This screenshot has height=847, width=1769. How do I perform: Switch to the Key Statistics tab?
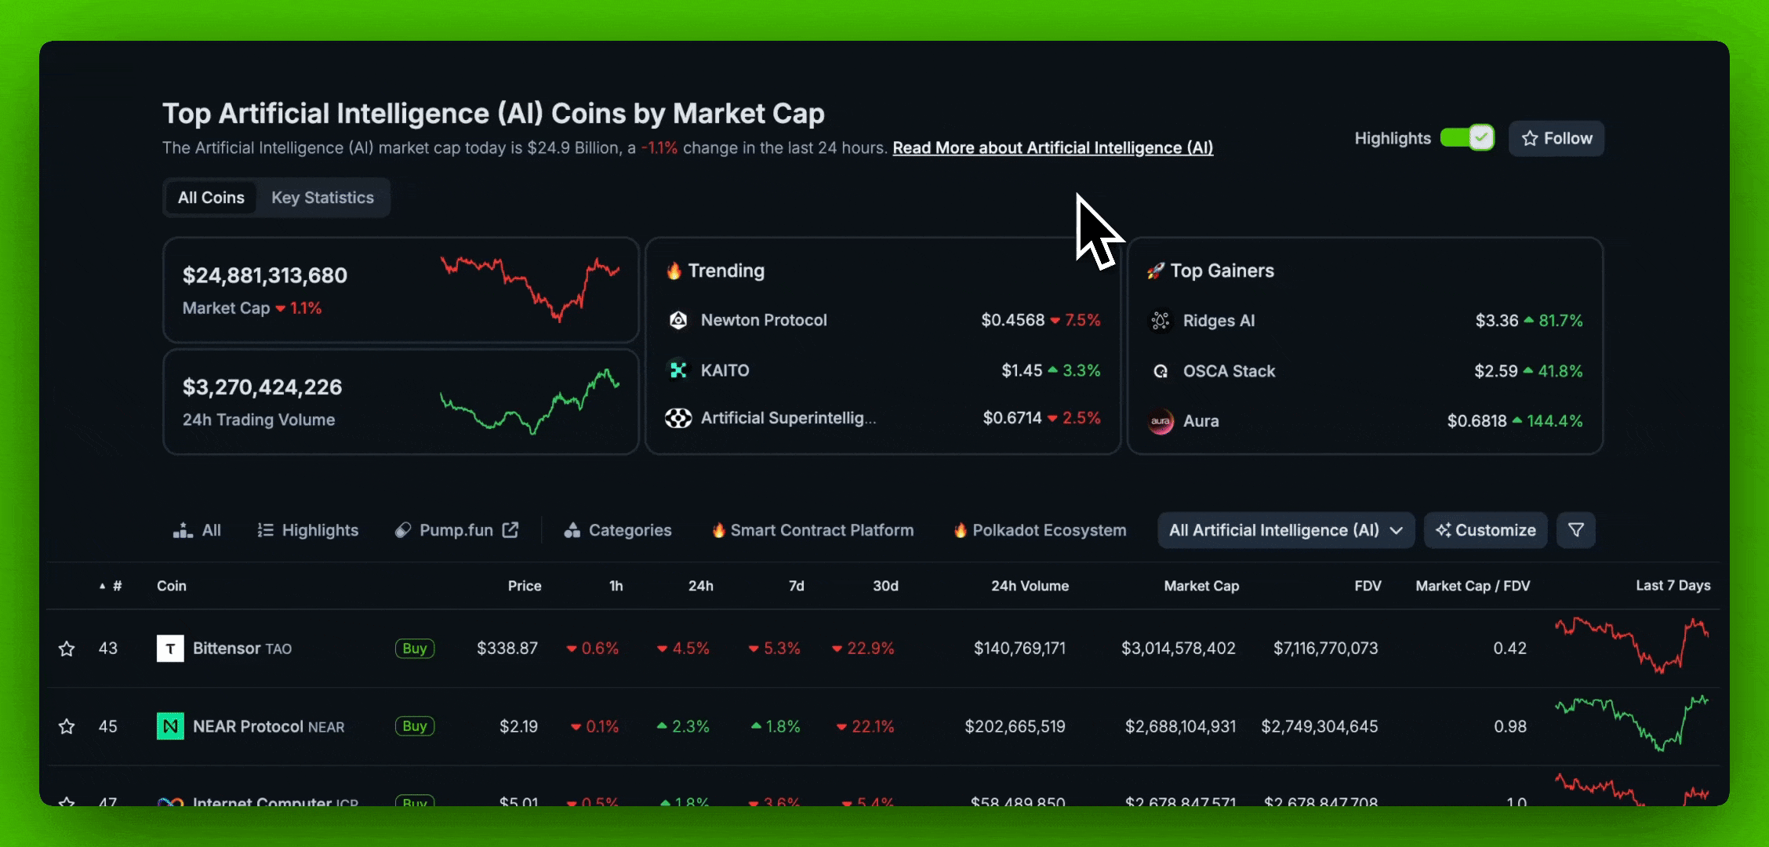pyautogui.click(x=322, y=198)
